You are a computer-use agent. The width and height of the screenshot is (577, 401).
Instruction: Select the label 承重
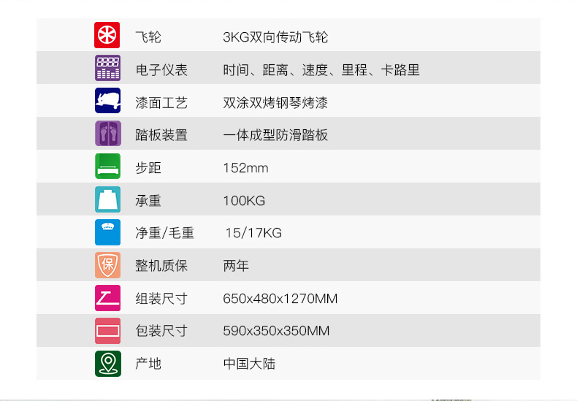tap(148, 200)
